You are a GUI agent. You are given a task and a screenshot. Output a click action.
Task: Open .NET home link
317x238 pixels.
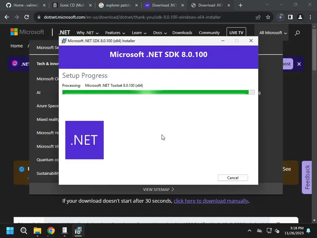(x=64, y=33)
